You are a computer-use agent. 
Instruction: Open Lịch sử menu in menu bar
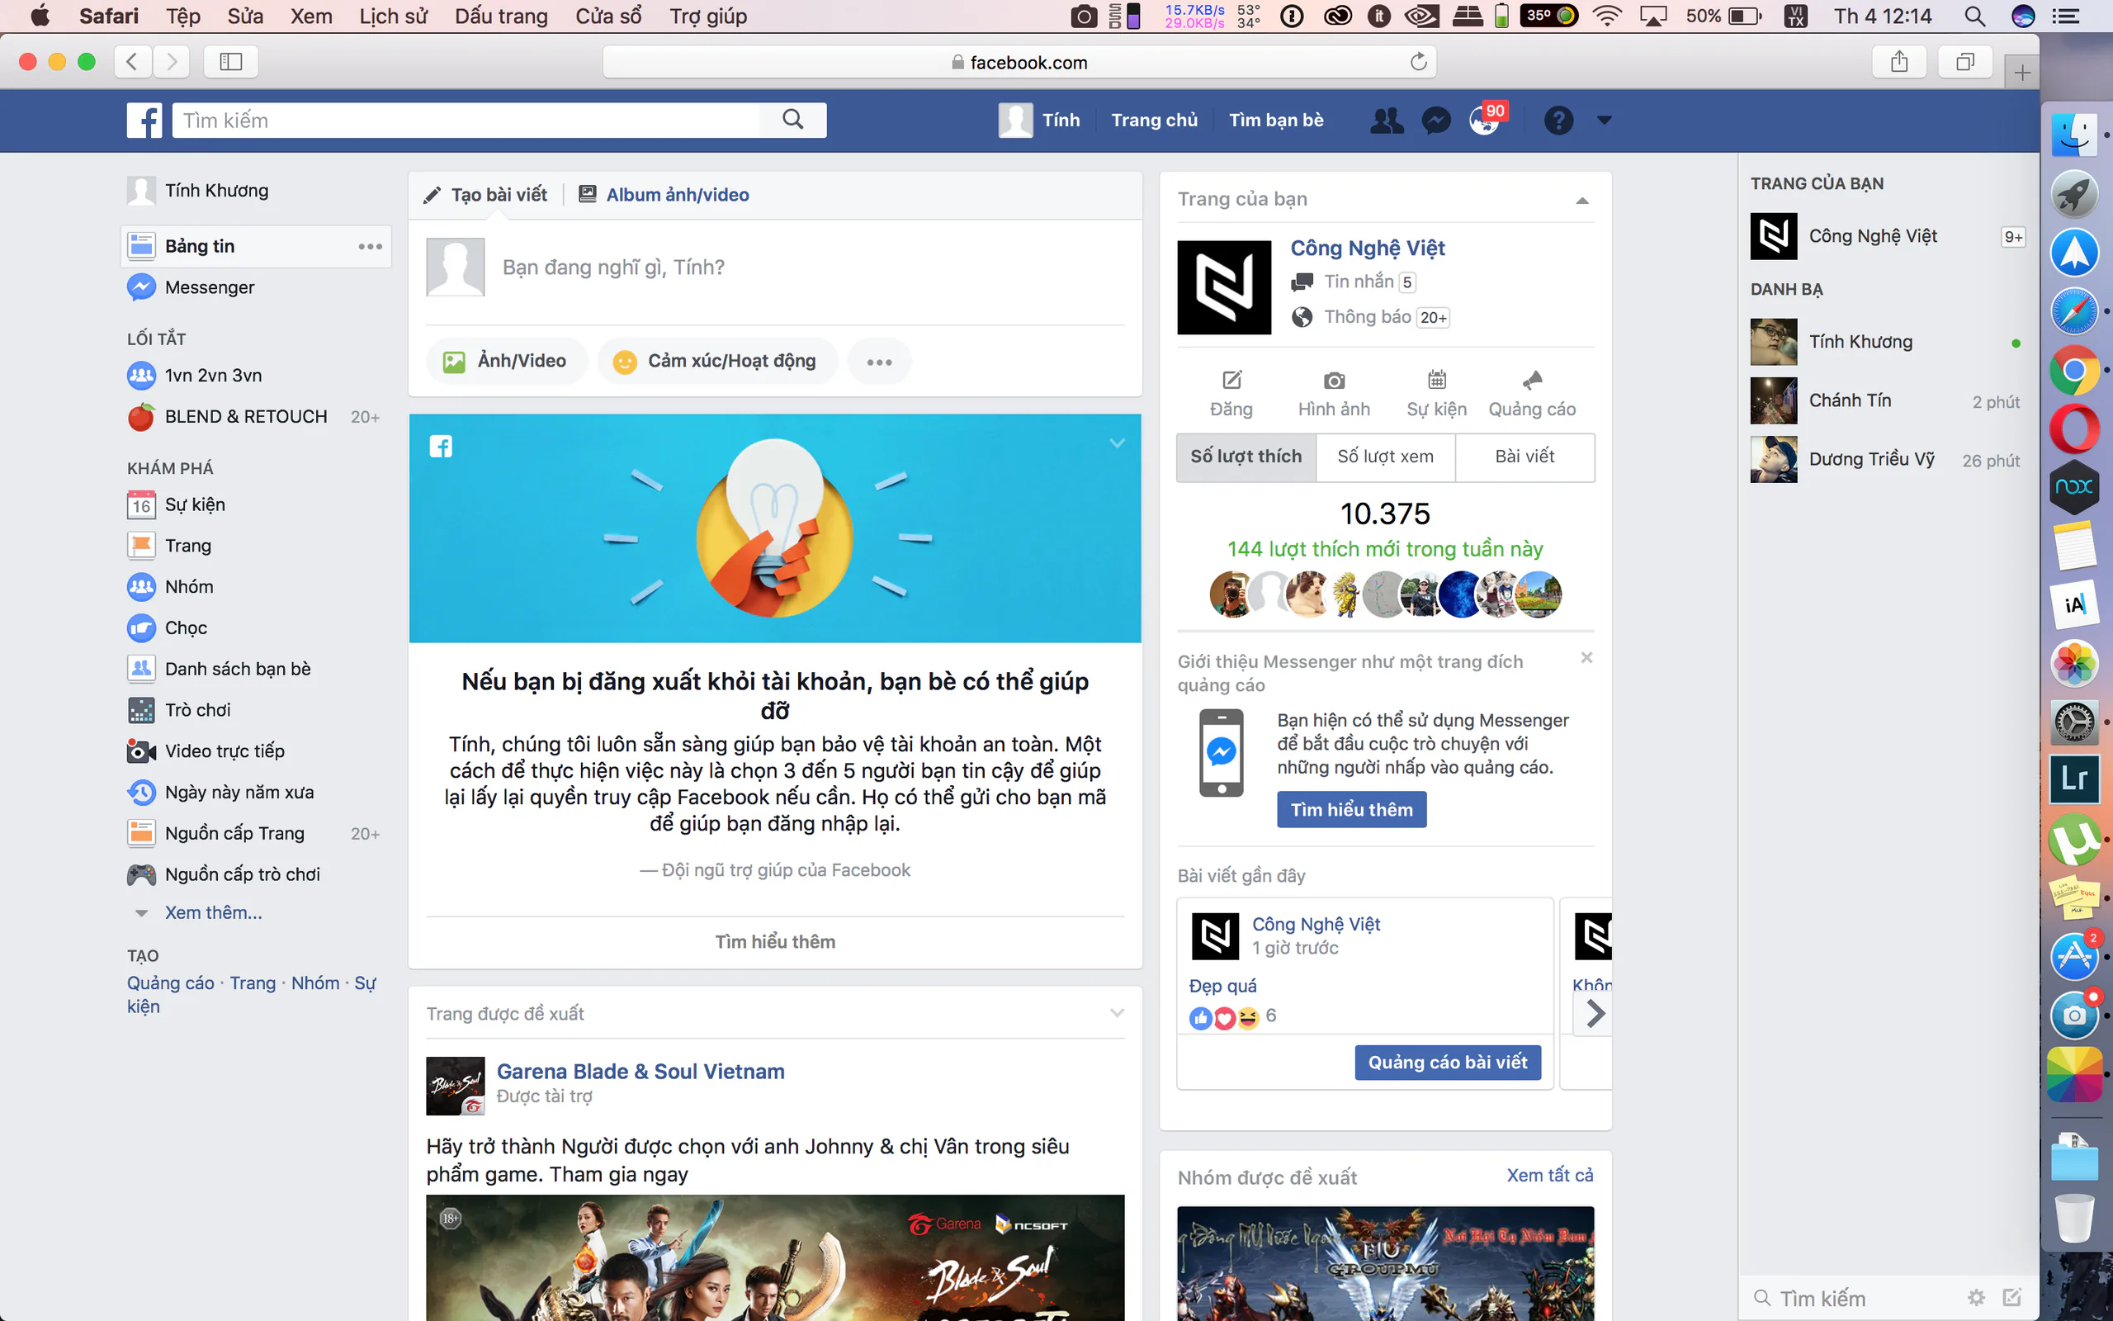click(393, 16)
